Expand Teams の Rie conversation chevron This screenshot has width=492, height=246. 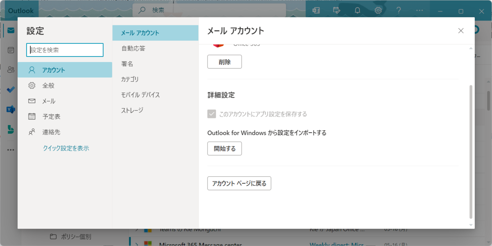tap(137, 230)
